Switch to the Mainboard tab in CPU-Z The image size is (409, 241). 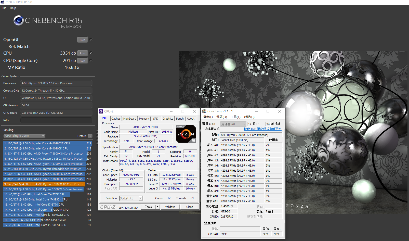[130, 119]
